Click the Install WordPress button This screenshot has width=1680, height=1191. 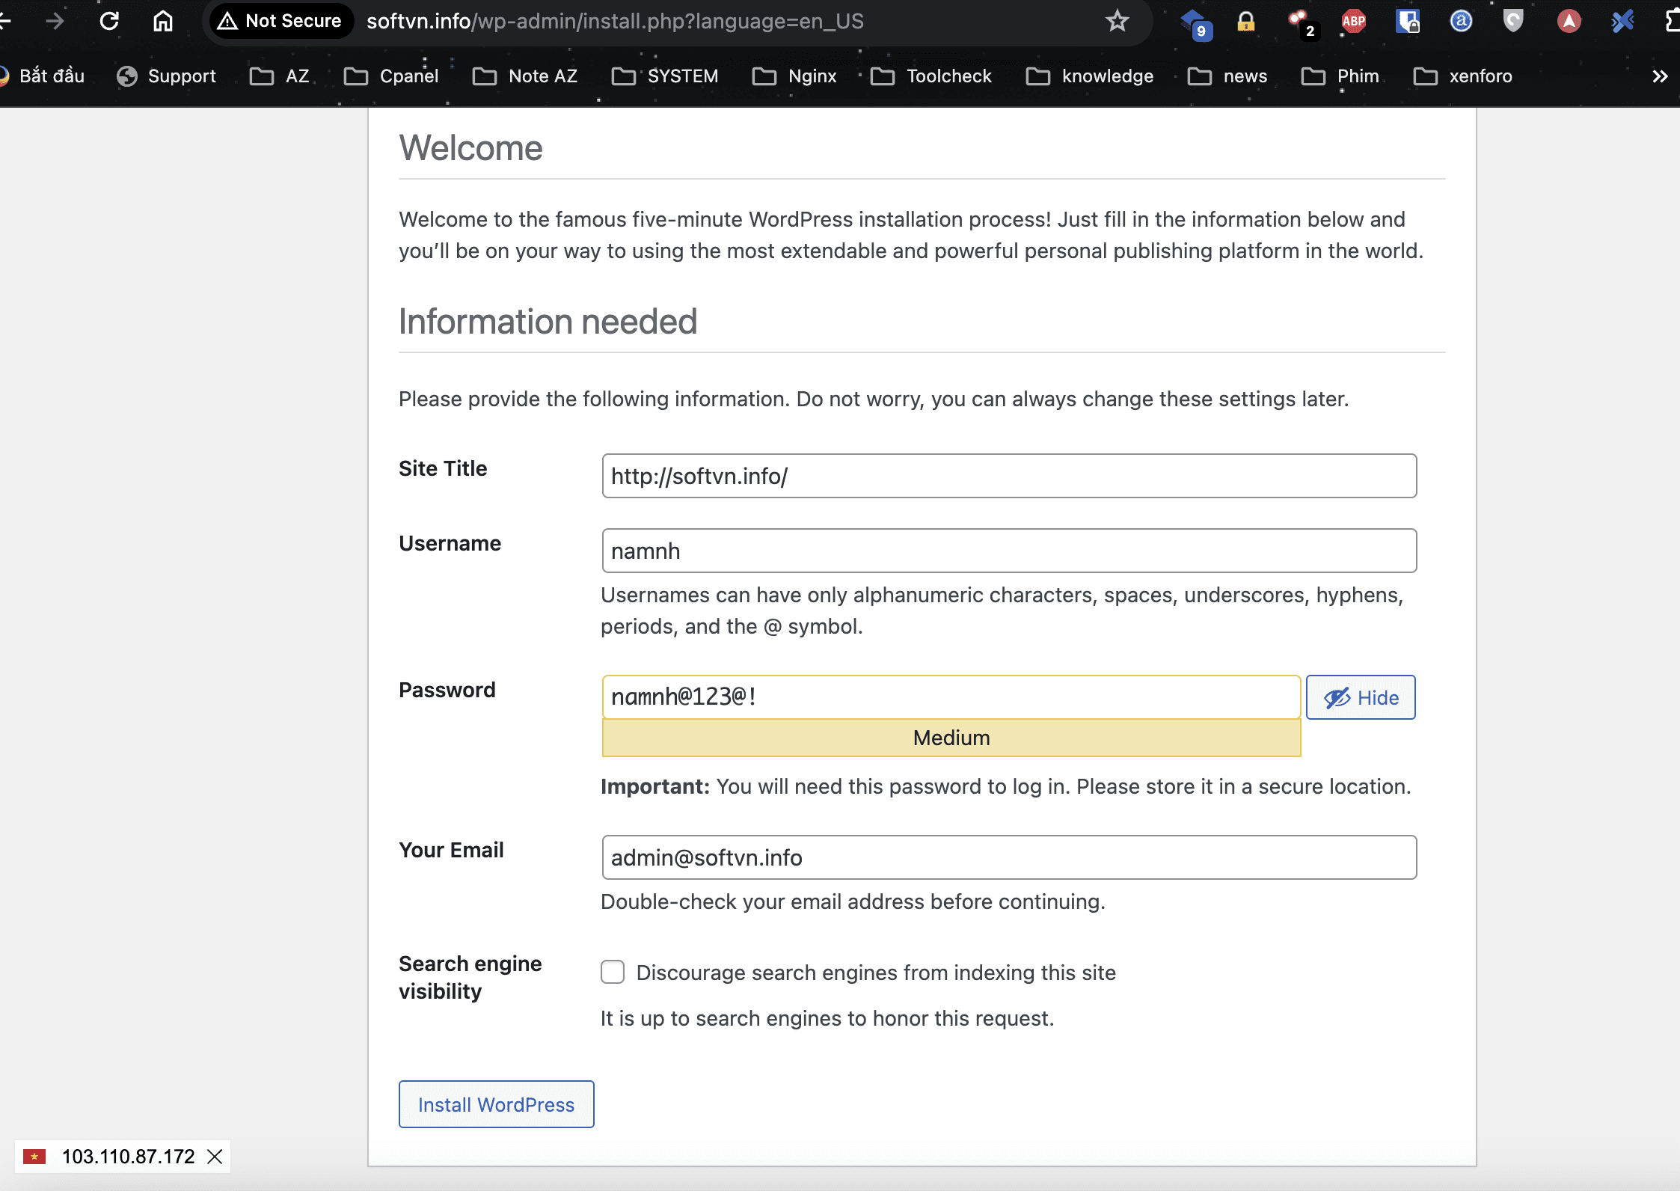click(x=496, y=1104)
